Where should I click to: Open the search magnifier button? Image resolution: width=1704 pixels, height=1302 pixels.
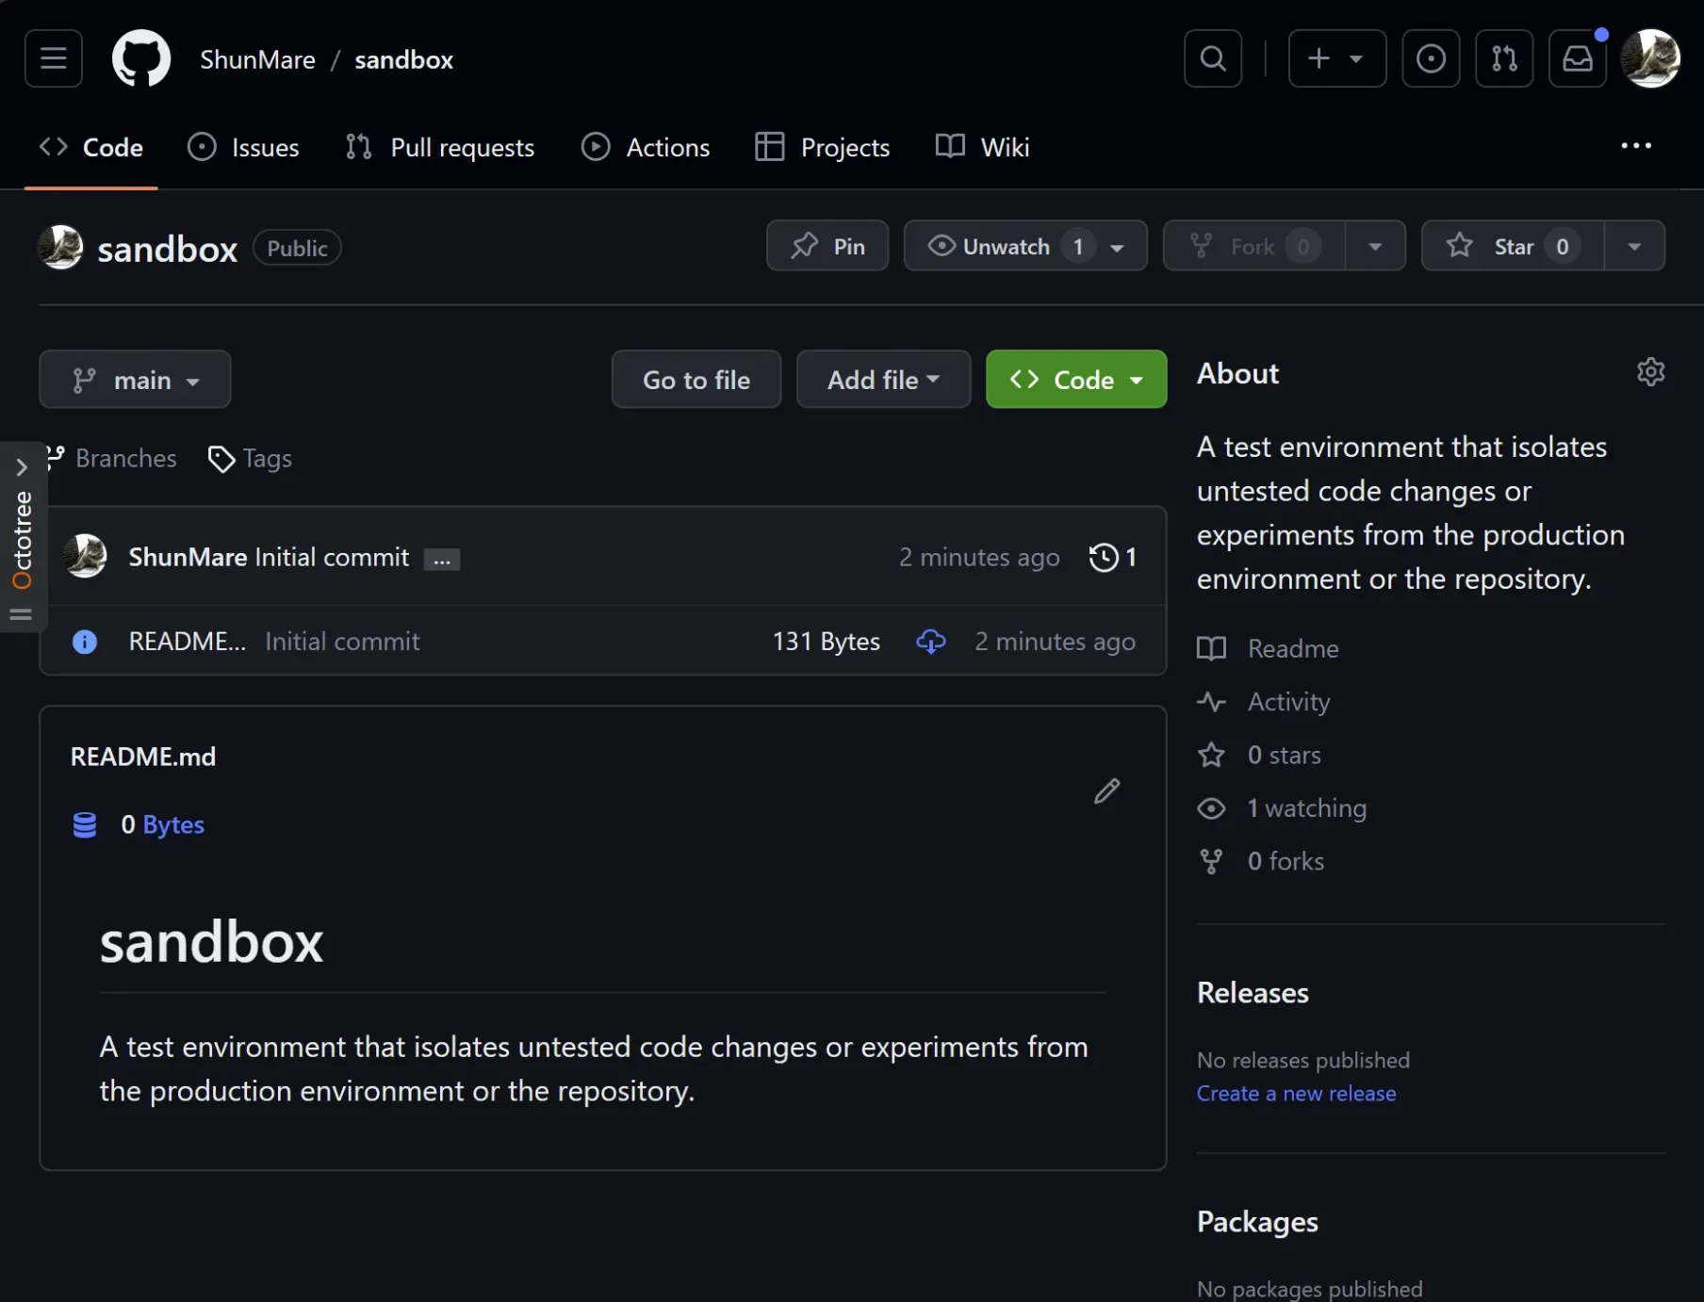[x=1213, y=58]
